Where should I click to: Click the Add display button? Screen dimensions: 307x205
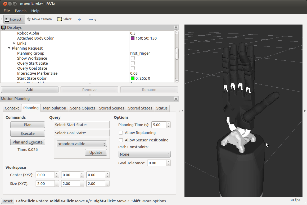(30, 90)
